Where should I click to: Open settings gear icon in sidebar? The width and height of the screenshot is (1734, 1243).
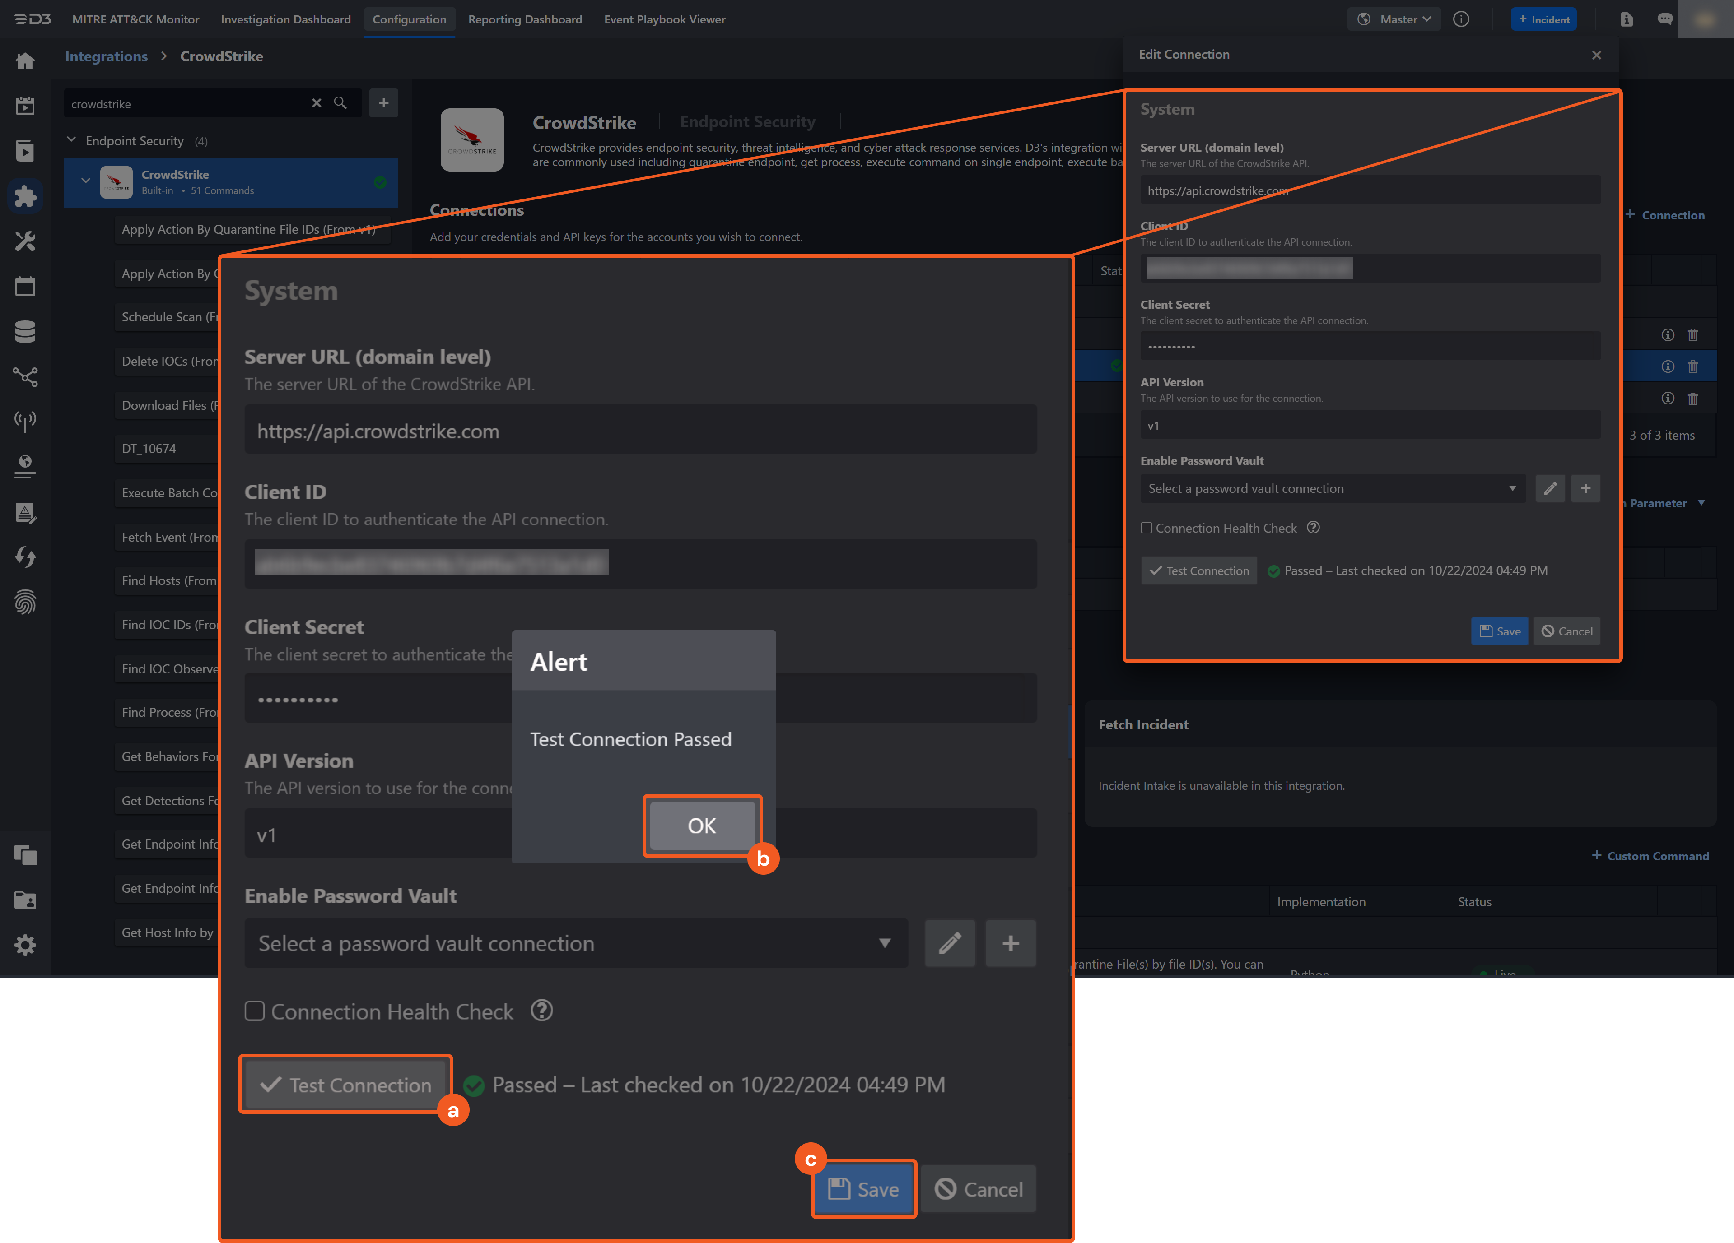25,945
